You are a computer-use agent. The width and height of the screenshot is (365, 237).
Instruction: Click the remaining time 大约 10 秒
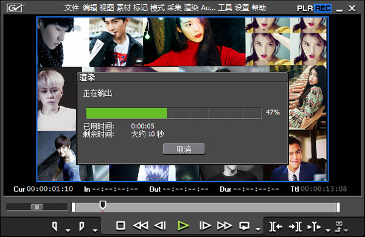tap(148, 134)
